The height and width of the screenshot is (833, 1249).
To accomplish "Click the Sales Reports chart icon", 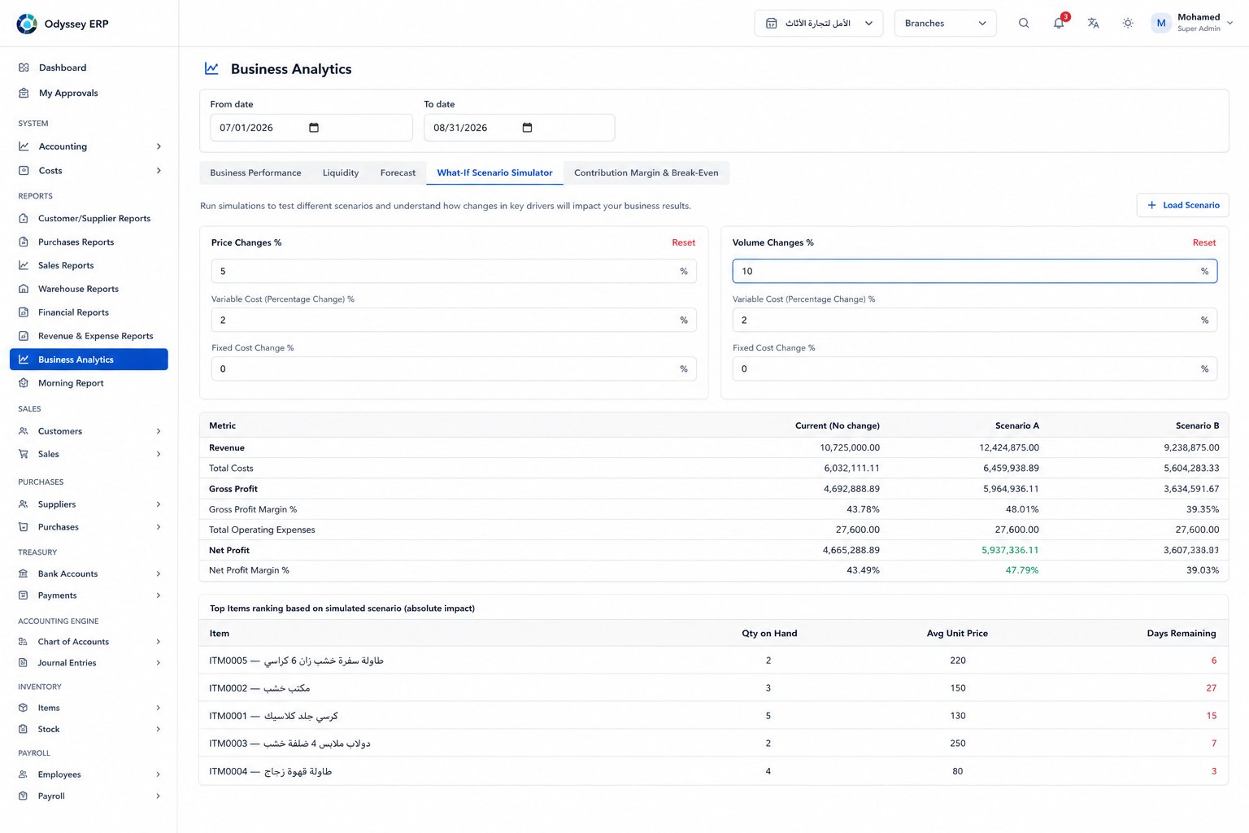I will (x=24, y=265).
